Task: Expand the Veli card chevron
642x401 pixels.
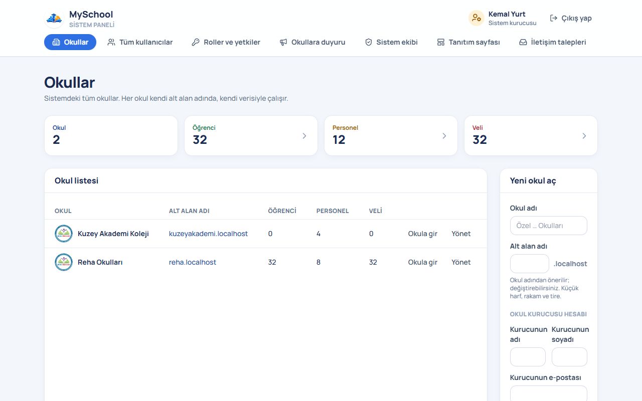Action: [x=584, y=136]
